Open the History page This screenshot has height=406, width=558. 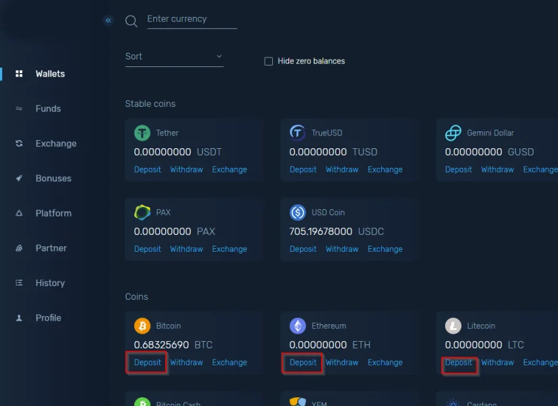tap(50, 283)
